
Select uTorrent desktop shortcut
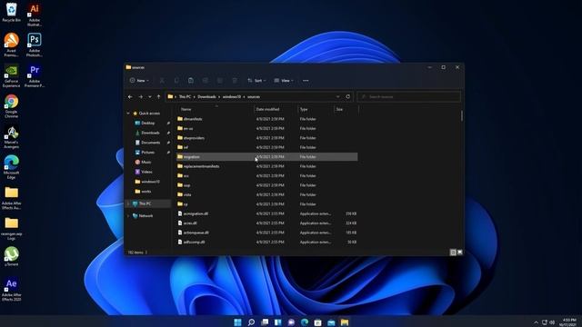coord(11,256)
